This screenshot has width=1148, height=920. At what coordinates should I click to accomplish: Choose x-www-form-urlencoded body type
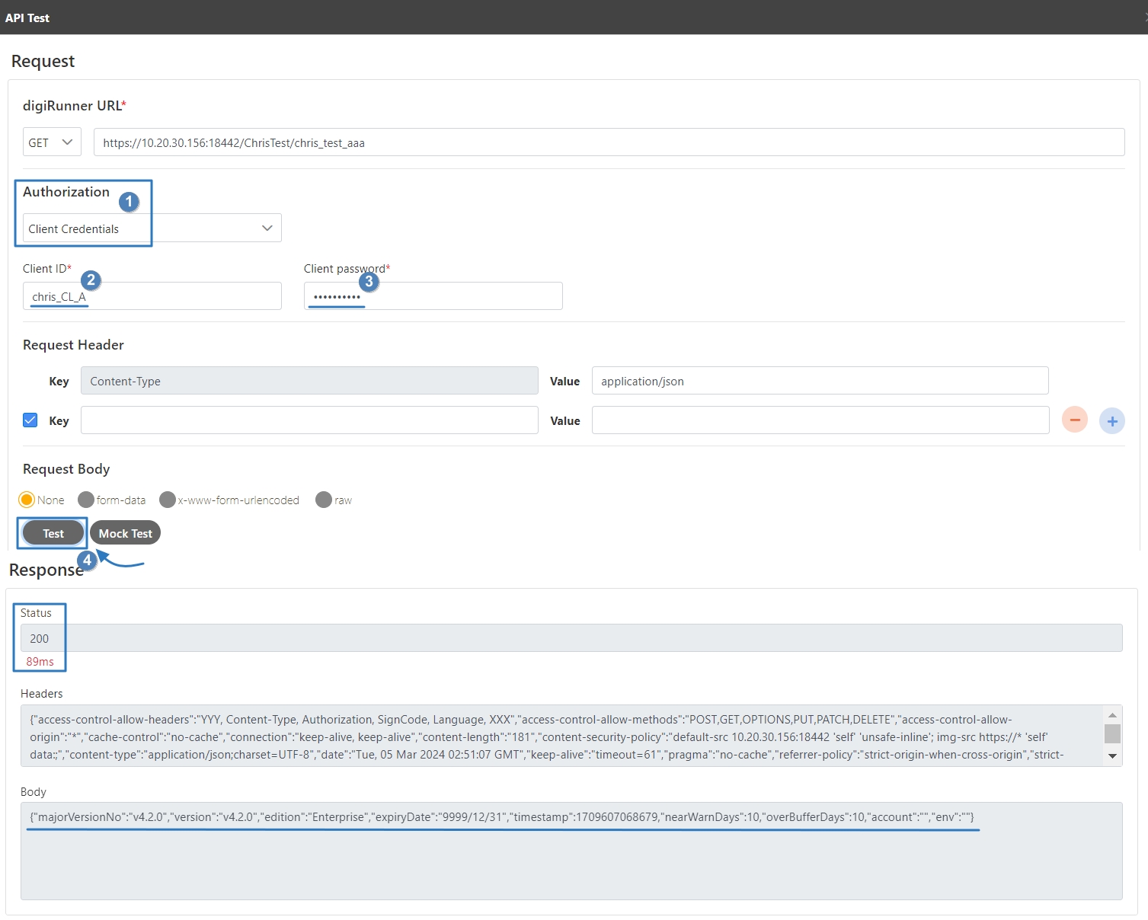[168, 500]
